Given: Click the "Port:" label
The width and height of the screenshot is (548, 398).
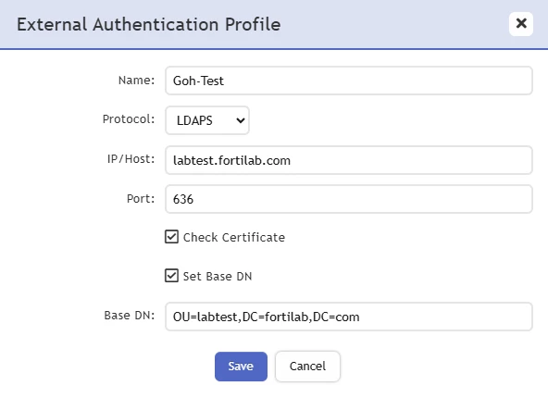Looking at the screenshot, I should (x=141, y=199).
